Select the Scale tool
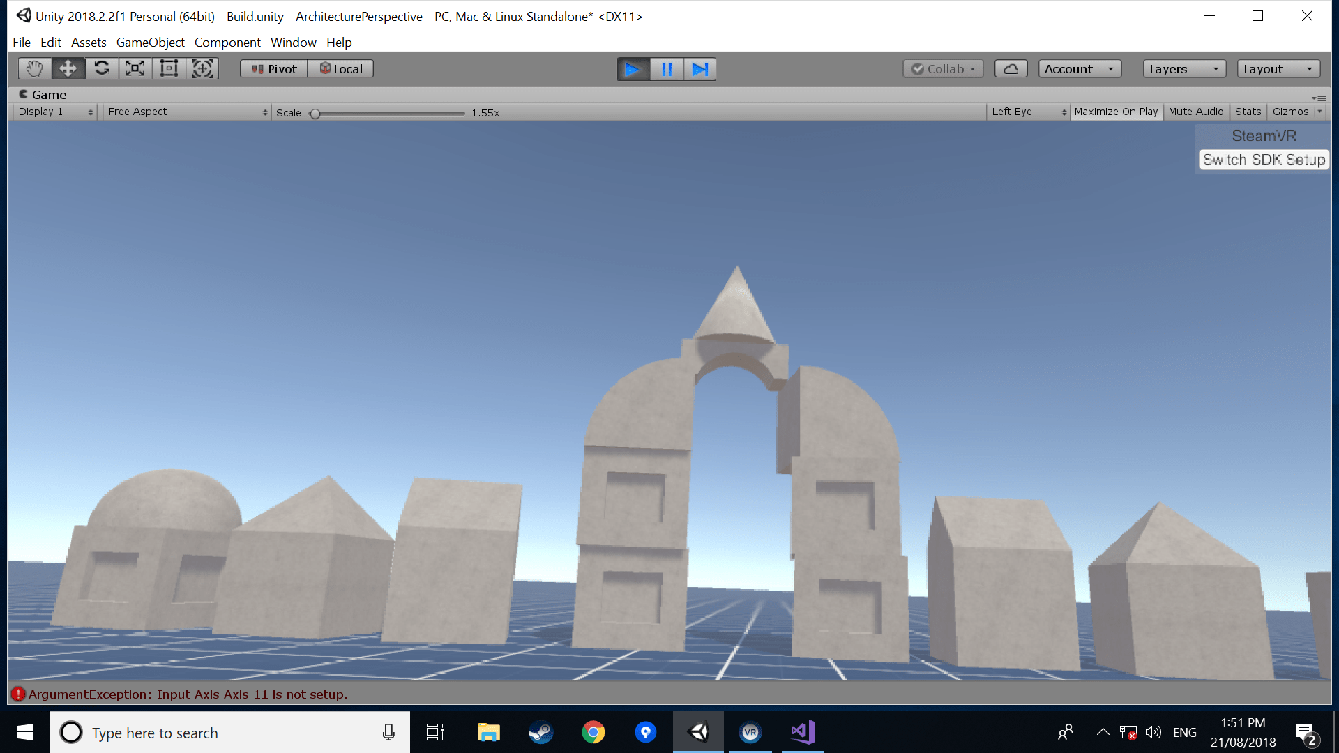1339x753 pixels. click(x=135, y=68)
